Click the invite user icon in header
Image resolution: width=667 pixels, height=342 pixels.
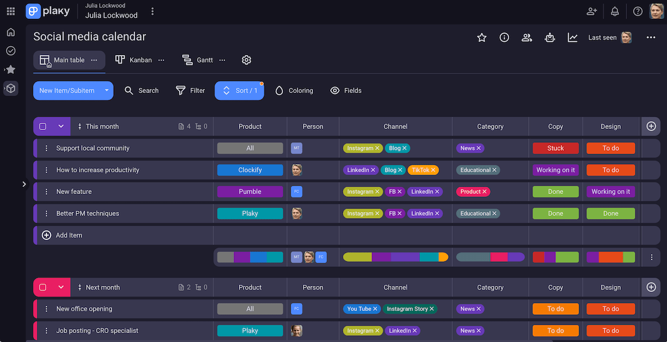(x=592, y=11)
